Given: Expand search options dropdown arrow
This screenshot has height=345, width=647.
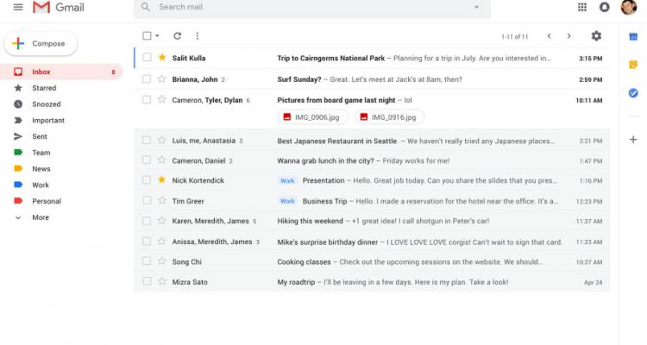Looking at the screenshot, I should tap(476, 8).
